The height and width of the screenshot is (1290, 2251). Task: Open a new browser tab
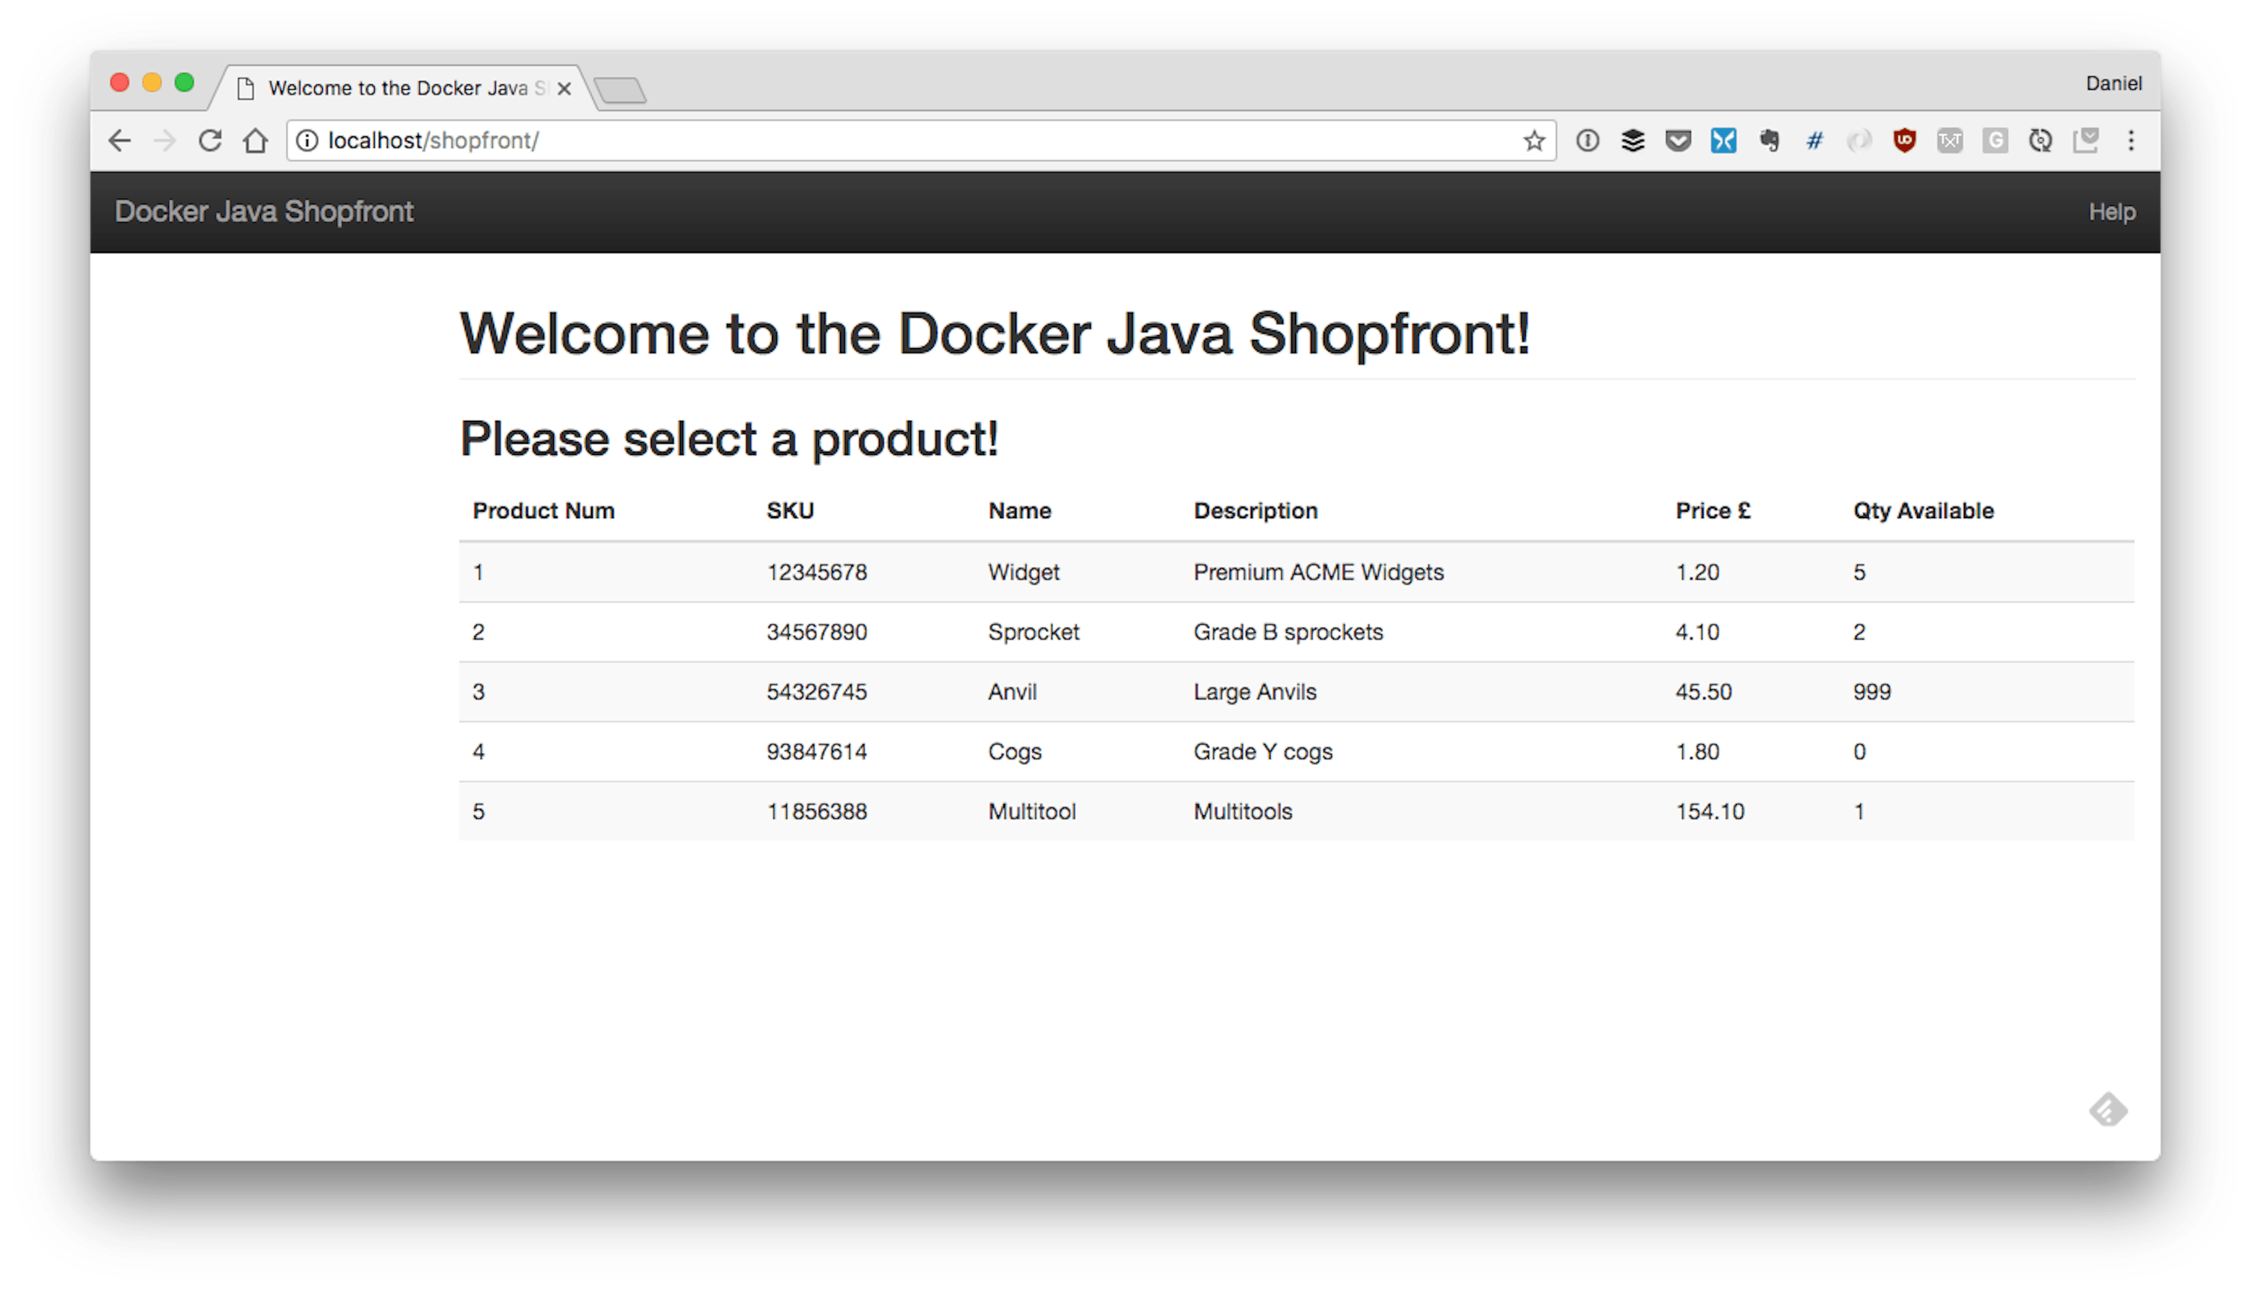(620, 90)
